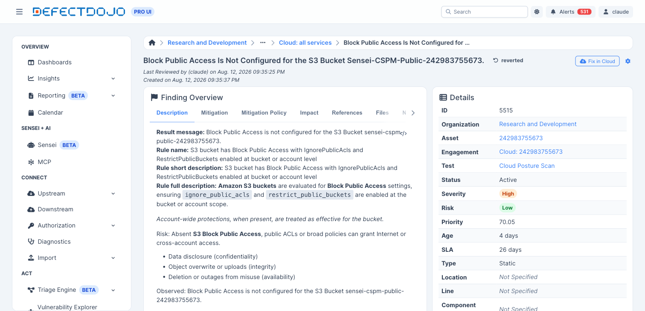Click the ignore_public_acls code text
Viewport: 645px width, 311px height.
pyautogui.click(x=217, y=195)
